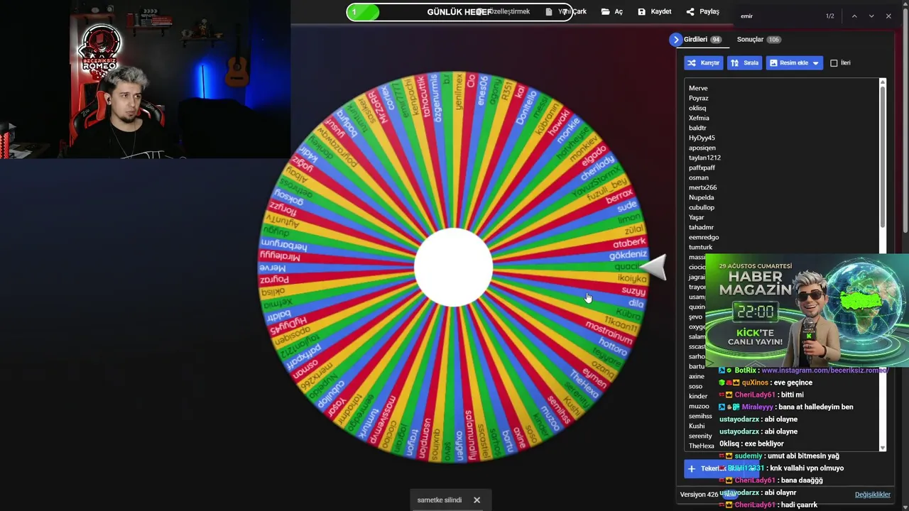Click the Sonuçlar count badge 106
909x511 pixels.
point(773,40)
